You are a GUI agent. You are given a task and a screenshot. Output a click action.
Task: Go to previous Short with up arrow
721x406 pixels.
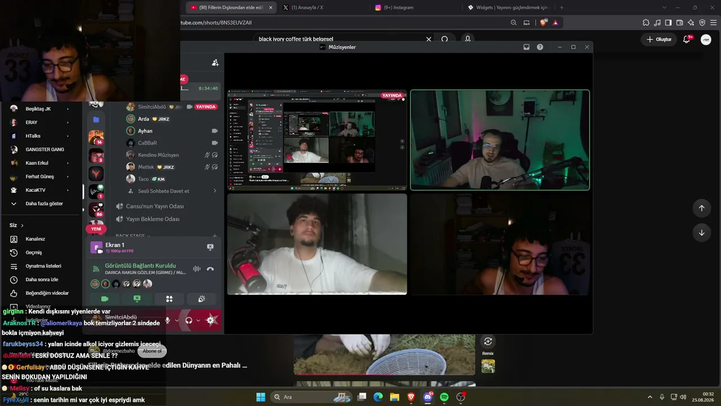point(701,208)
